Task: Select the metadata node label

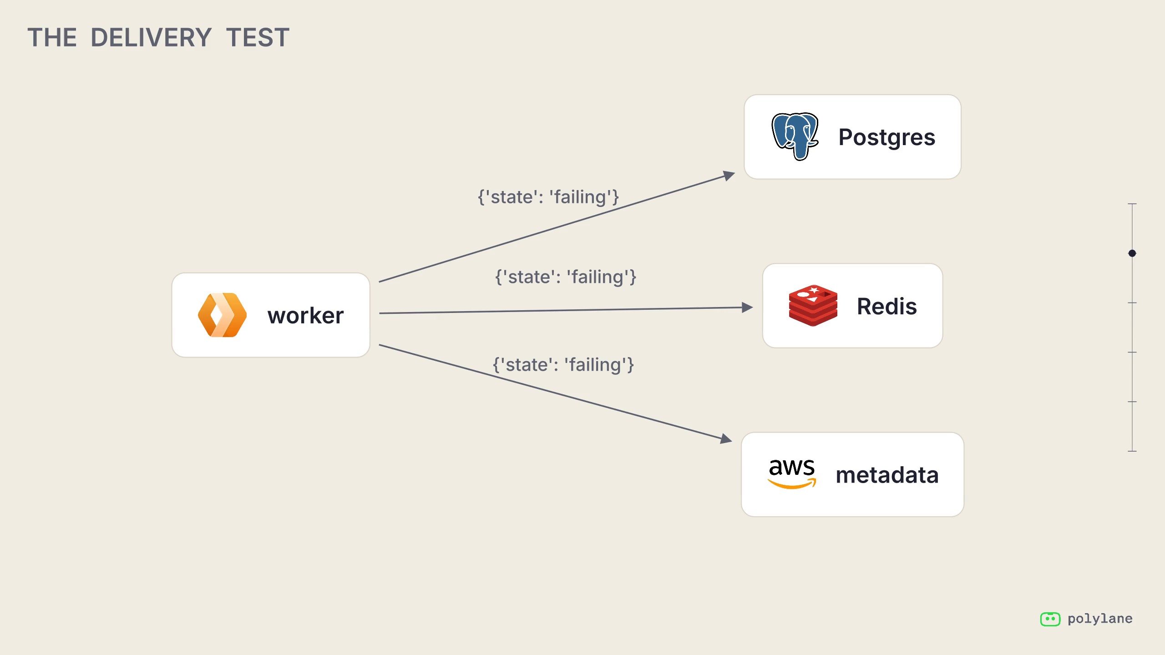Action: point(887,475)
